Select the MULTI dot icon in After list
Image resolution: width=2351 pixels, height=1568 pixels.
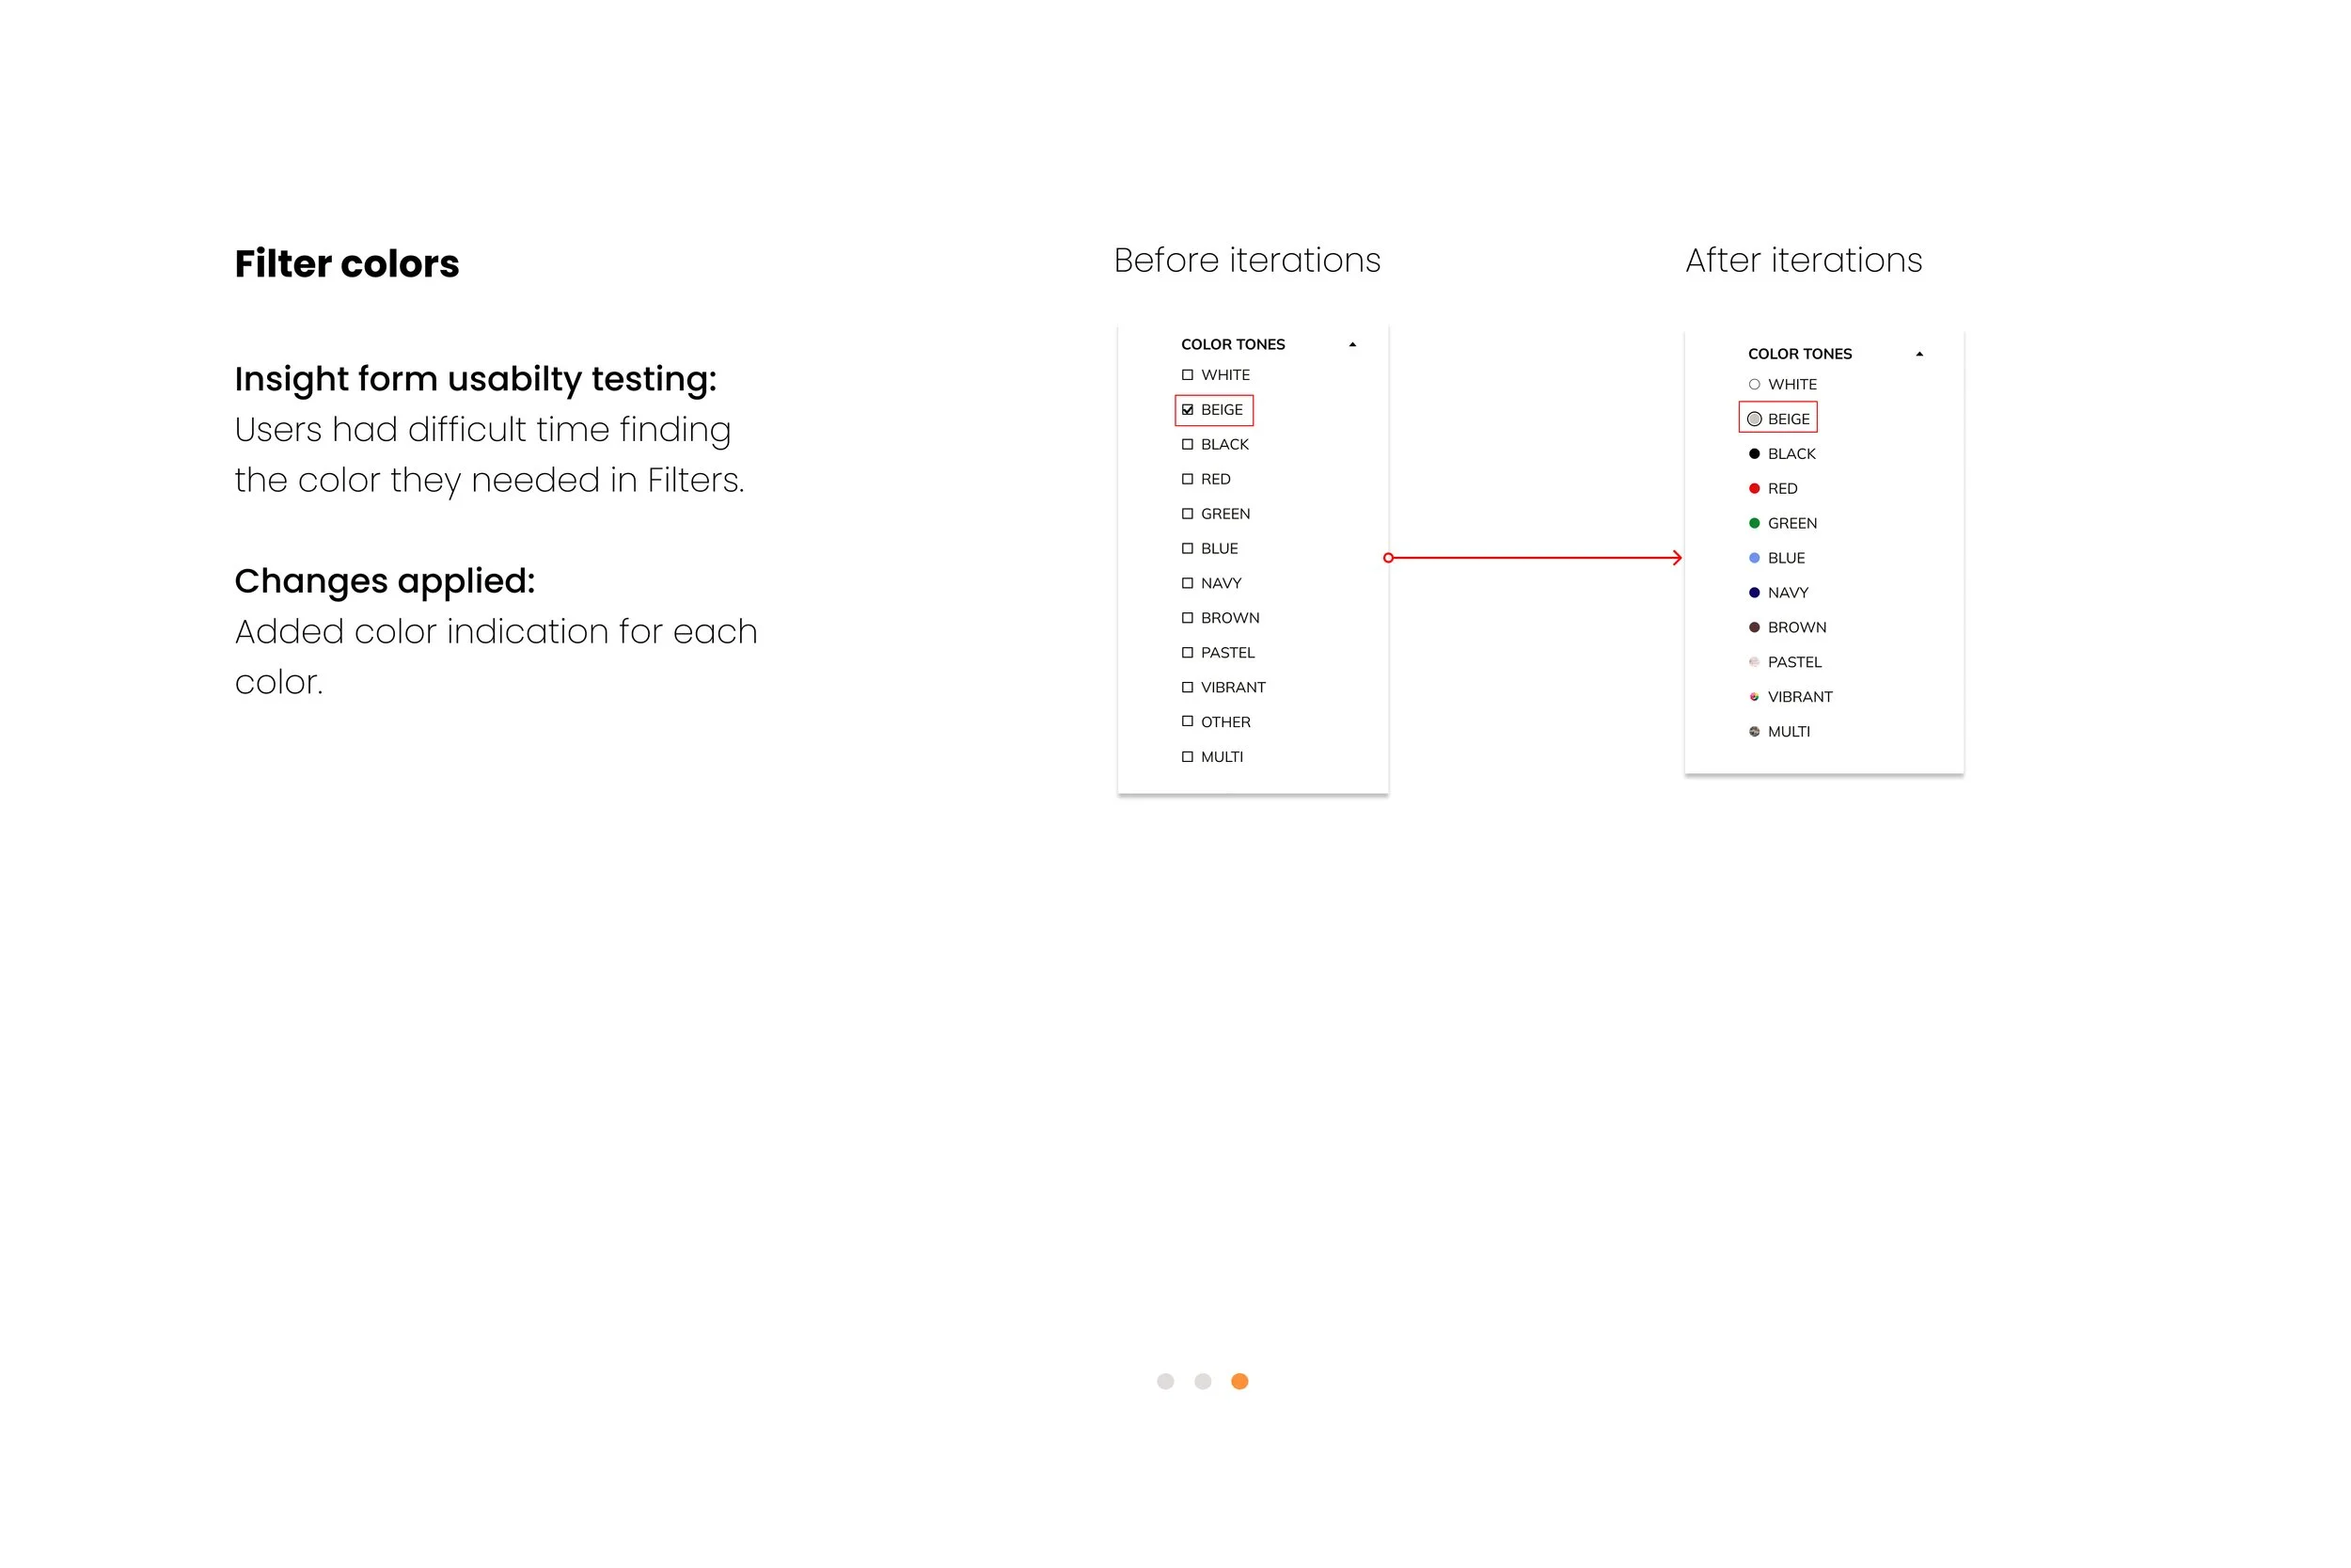pyautogui.click(x=1754, y=732)
